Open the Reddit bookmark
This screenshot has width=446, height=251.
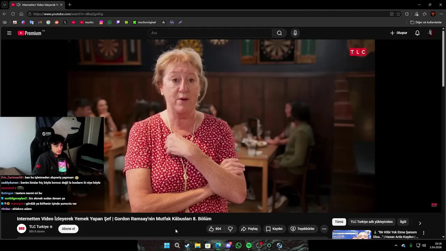pyautogui.click(x=56, y=22)
